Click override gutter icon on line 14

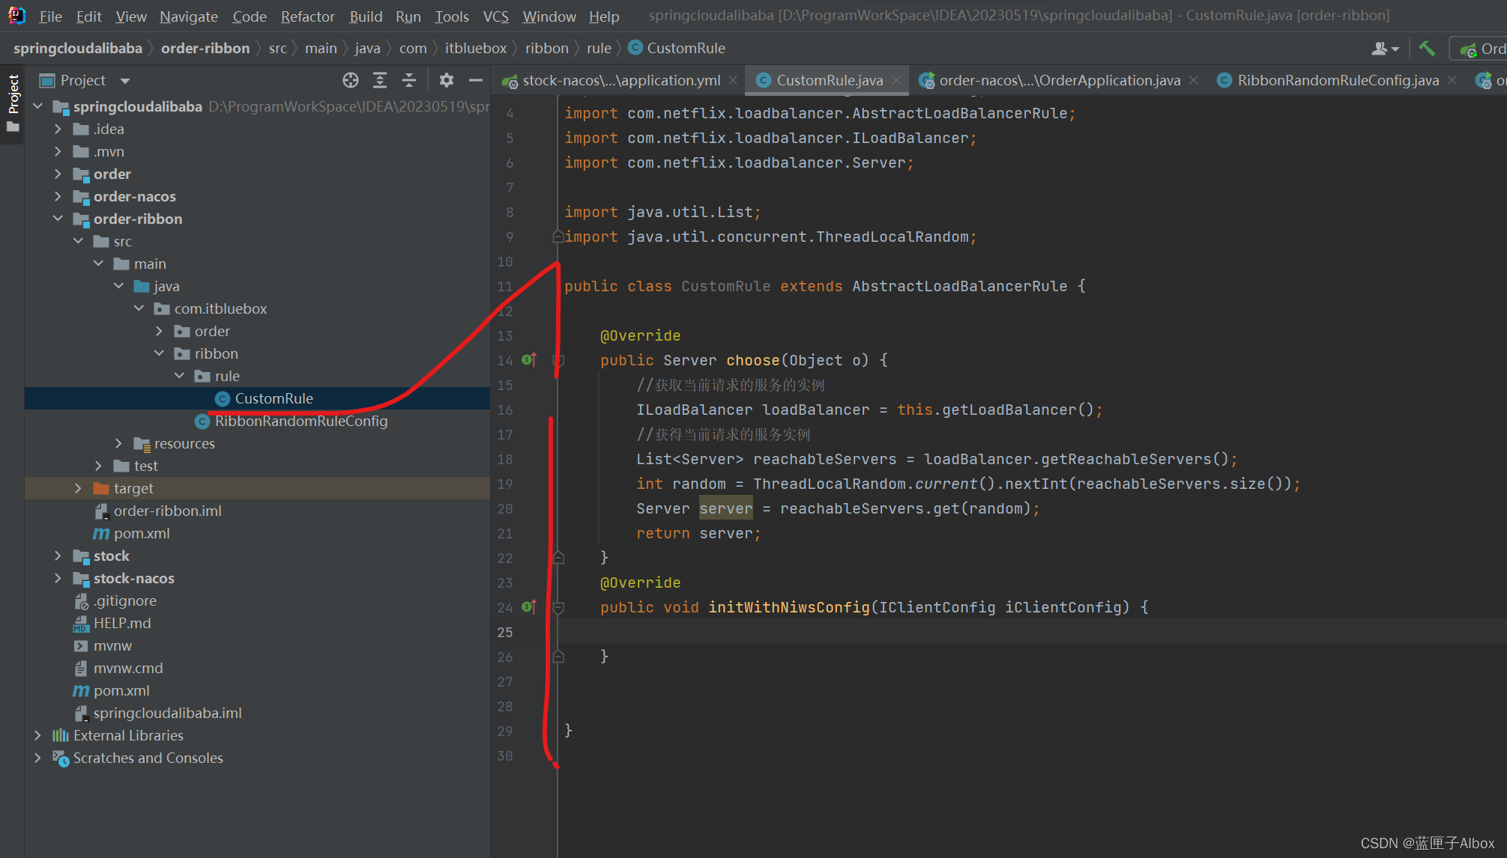(529, 360)
